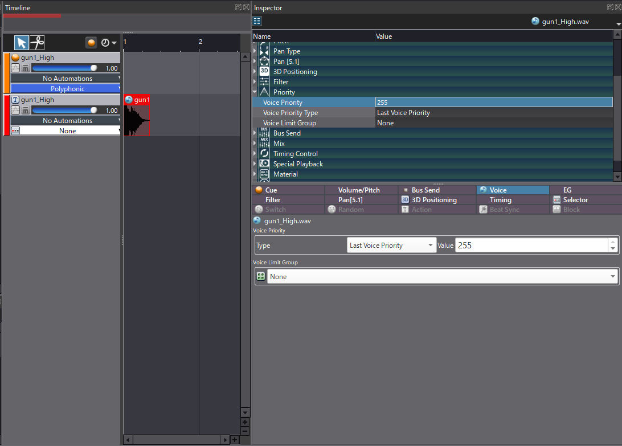Click the Last Voice Priority value cell
622x446 pixels.
494,113
